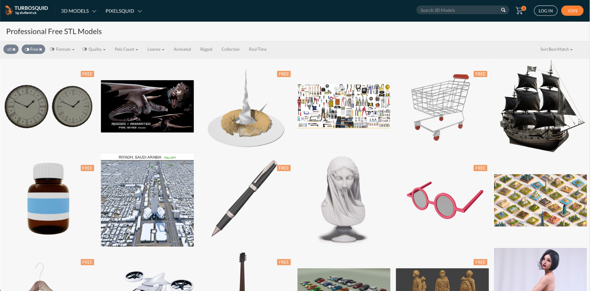Open the 3D MODELS menu

[79, 11]
